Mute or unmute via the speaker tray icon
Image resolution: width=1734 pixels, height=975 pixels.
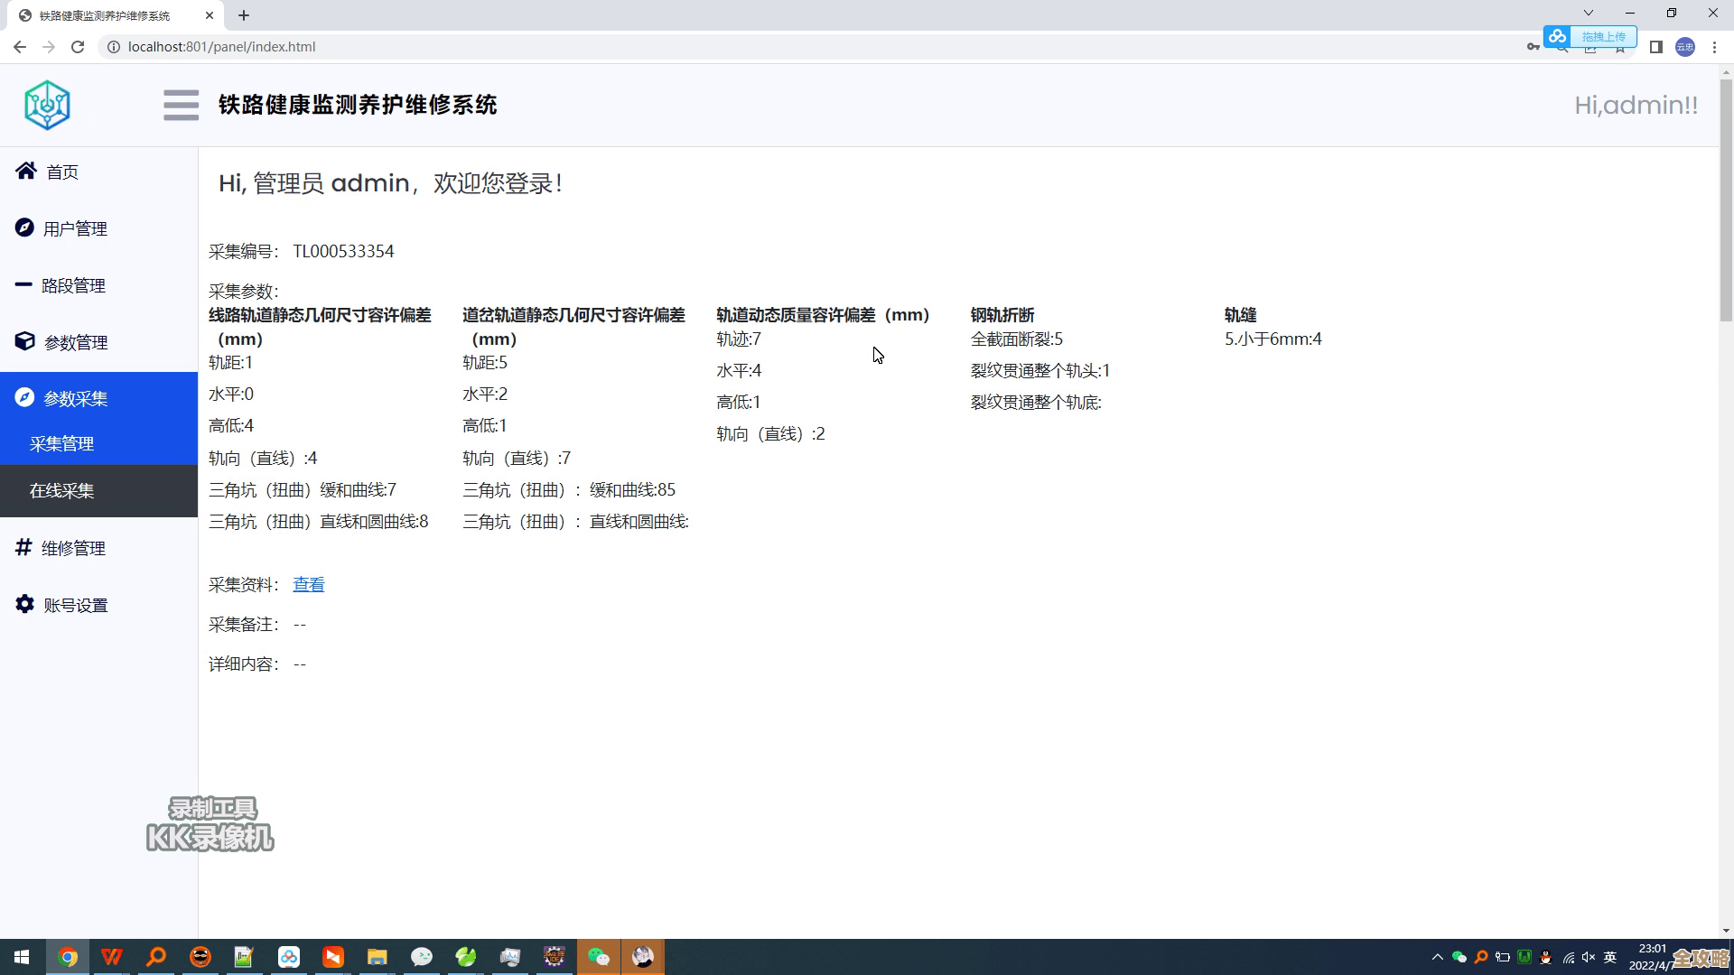click(x=1588, y=957)
